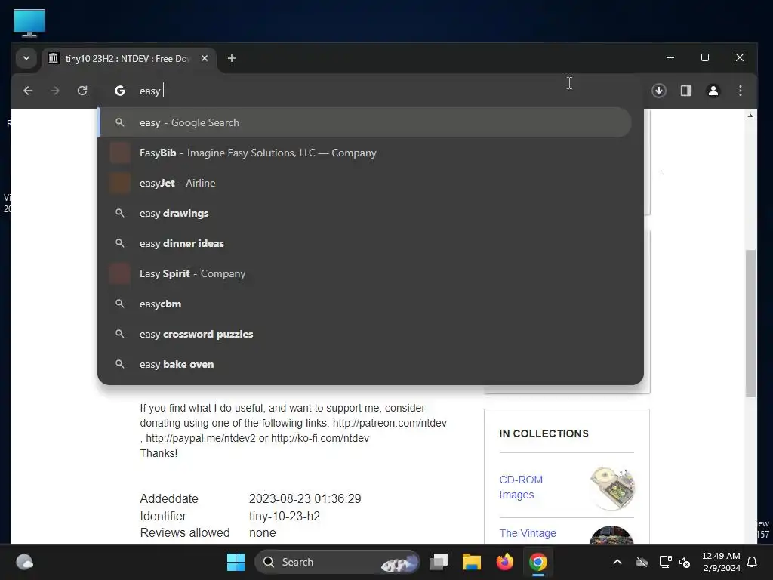Click the Google G icon in address bar
This screenshot has width=773, height=580.
[120, 91]
